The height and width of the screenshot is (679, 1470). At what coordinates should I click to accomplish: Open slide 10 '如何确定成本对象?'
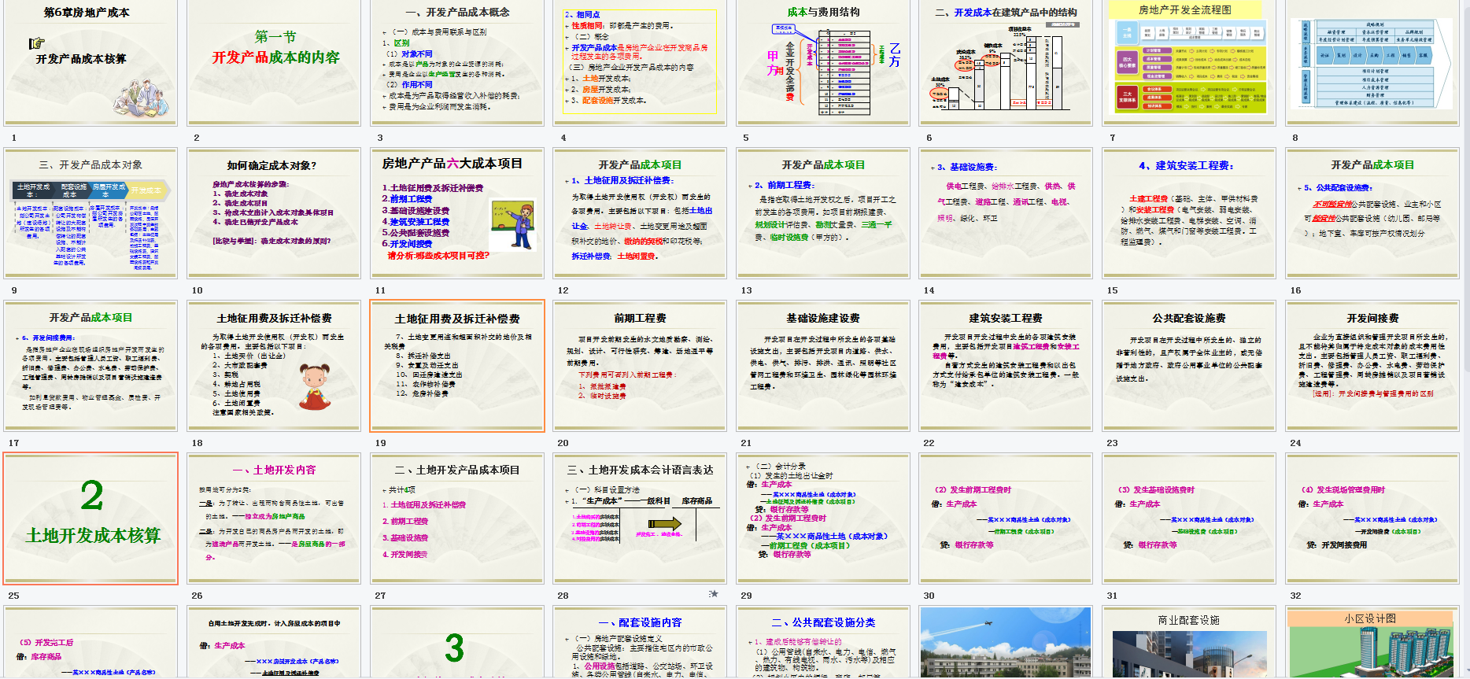point(274,213)
